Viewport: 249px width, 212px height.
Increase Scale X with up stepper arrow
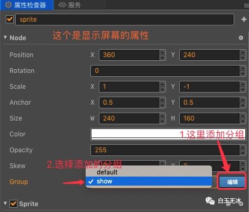162,84
